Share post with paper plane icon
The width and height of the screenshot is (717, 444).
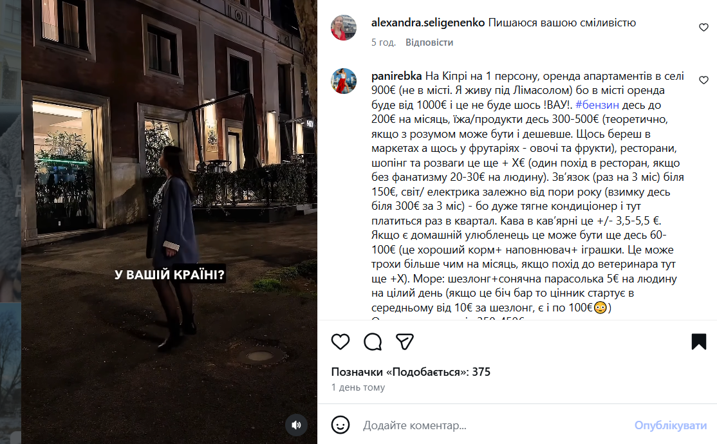(405, 342)
